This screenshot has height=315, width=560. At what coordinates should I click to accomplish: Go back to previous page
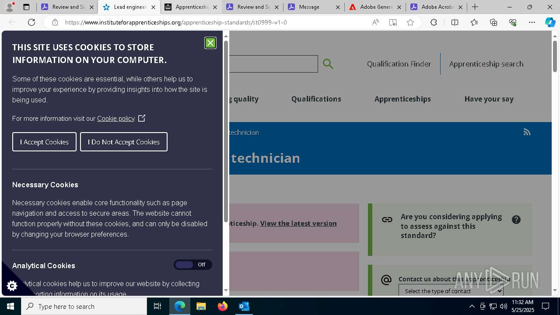click(x=12, y=22)
